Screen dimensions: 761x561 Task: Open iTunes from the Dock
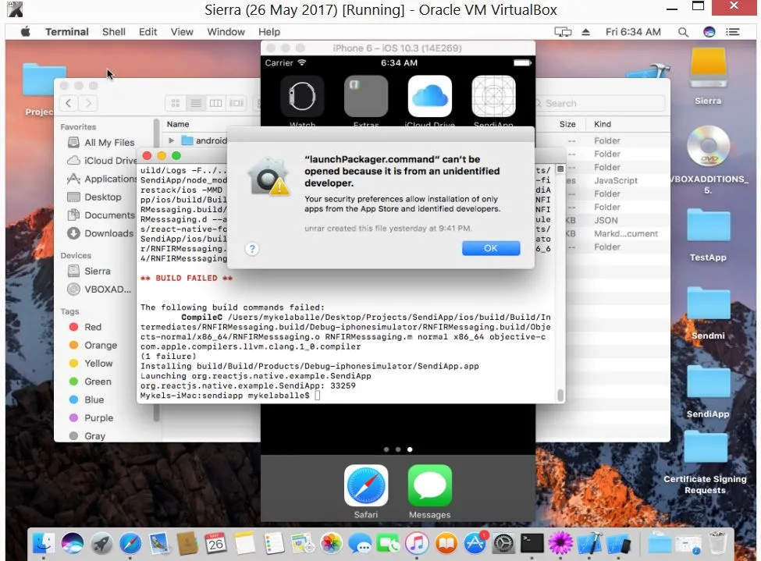point(417,543)
